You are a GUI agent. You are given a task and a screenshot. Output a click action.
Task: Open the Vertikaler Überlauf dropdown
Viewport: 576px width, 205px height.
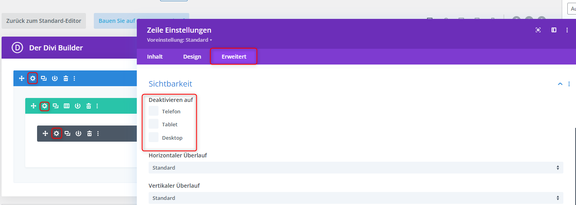[356, 198]
